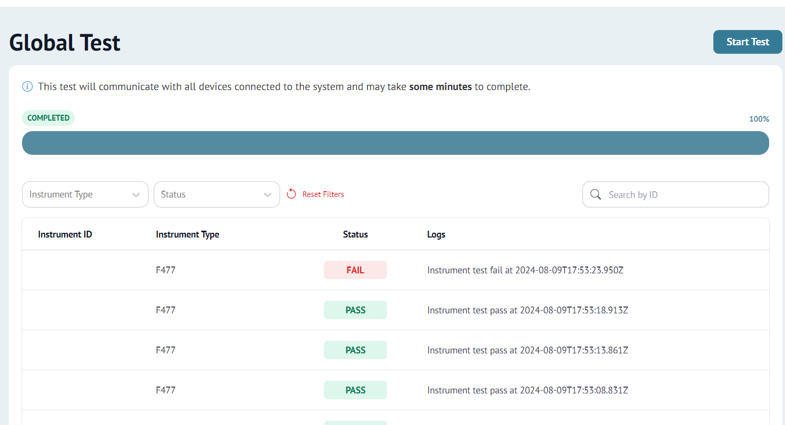This screenshot has height=425, width=785.
Task: Click the info icon beside the notice
Action: (27, 86)
